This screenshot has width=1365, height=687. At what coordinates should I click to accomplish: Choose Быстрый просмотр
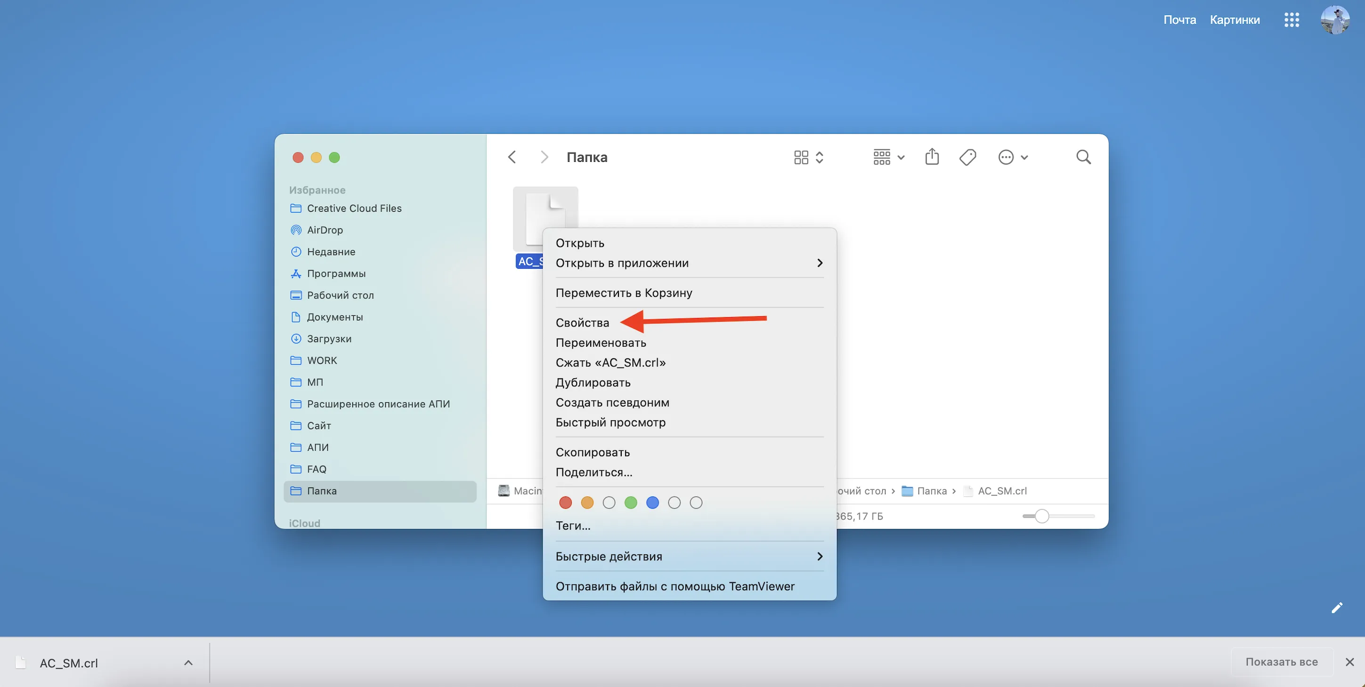coord(690,423)
